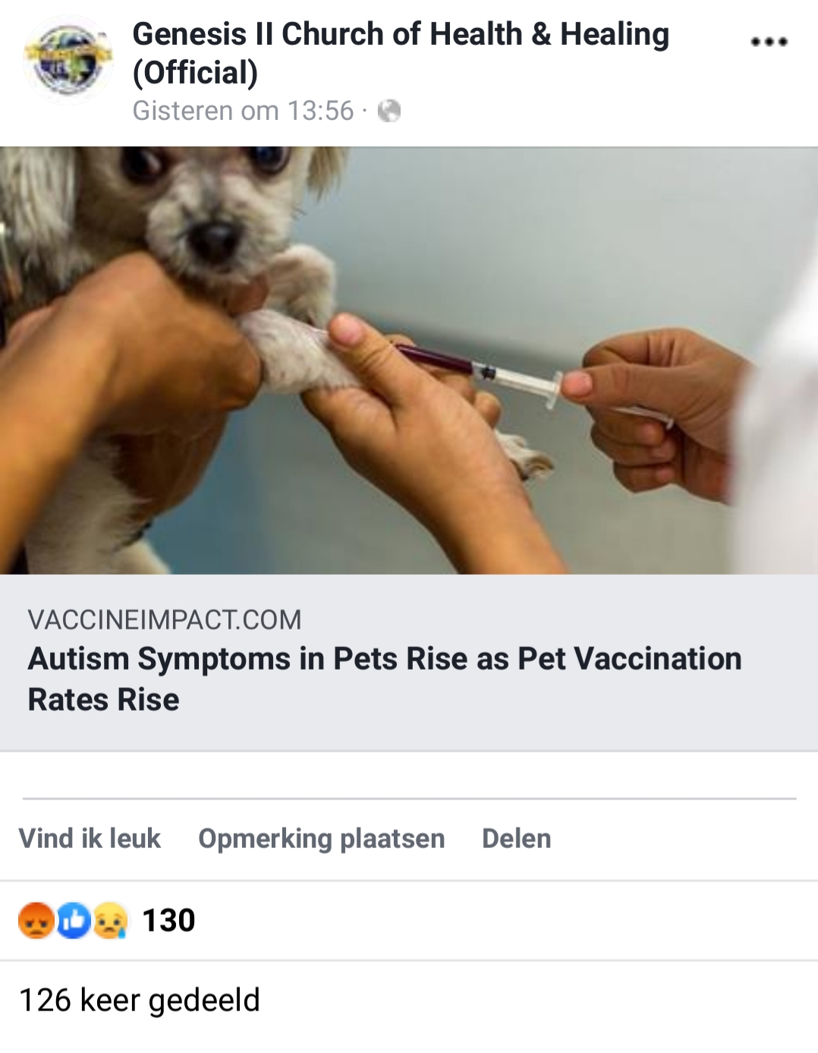Open the Genesis II Church page name
Image resolution: width=818 pixels, height=1053 pixels.
coord(401,53)
